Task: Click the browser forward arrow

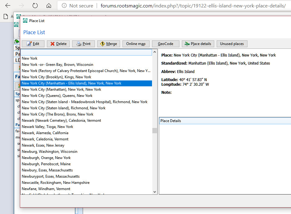Action: click(21, 6)
